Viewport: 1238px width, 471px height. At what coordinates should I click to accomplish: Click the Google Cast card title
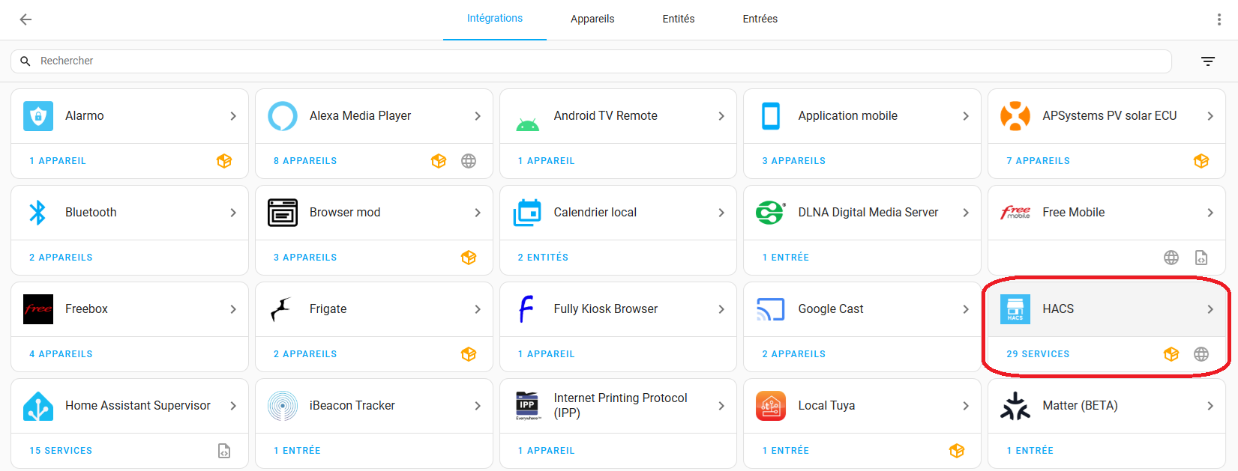pos(831,309)
